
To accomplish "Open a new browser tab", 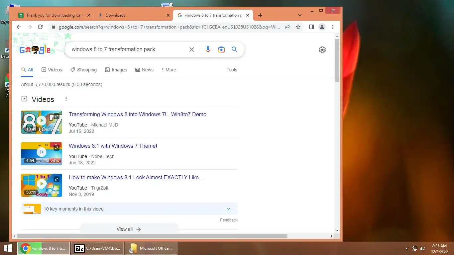I will 260,15.
